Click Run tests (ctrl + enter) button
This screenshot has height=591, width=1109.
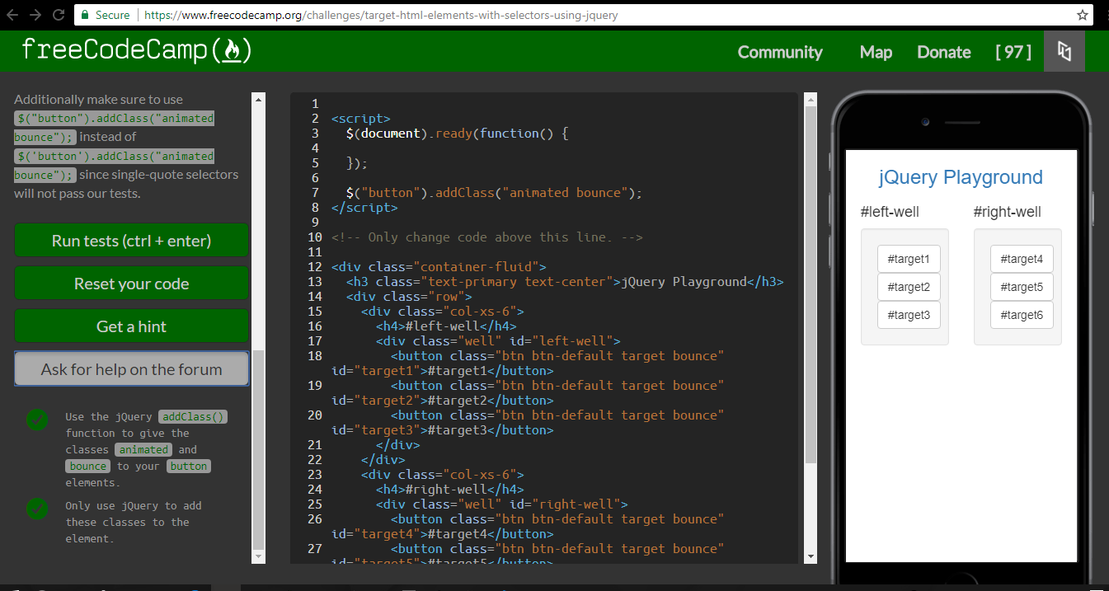pyautogui.click(x=131, y=241)
